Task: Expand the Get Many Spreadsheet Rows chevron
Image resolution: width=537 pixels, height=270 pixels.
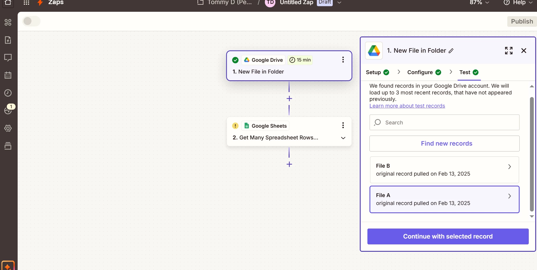Action: point(343,138)
